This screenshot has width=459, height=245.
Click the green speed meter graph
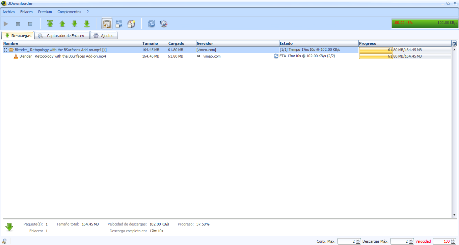[x=425, y=23]
